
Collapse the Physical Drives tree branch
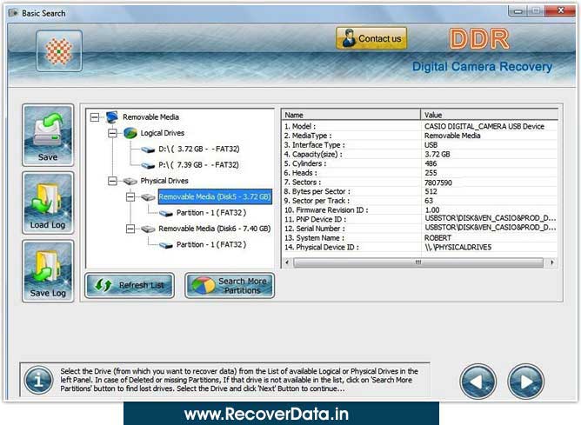pos(112,181)
